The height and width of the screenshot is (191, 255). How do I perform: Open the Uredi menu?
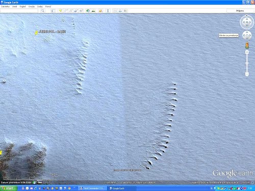pos(14,7)
